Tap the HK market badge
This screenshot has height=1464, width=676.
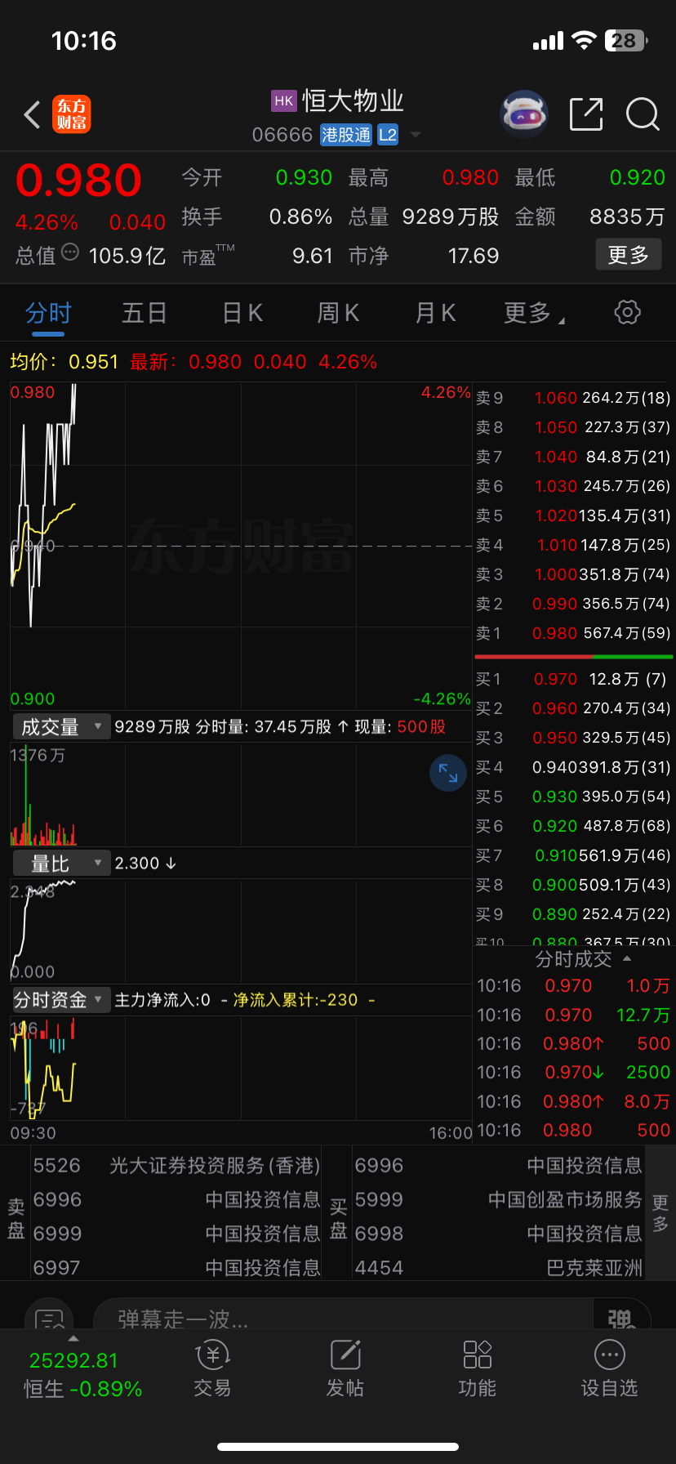(284, 101)
